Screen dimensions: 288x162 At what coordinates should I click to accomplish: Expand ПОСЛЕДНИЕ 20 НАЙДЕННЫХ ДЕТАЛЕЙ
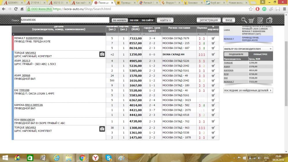[x=248, y=90]
